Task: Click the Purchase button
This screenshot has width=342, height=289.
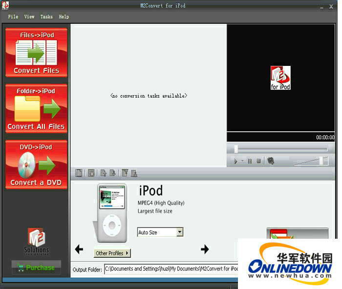Action: coord(36,268)
